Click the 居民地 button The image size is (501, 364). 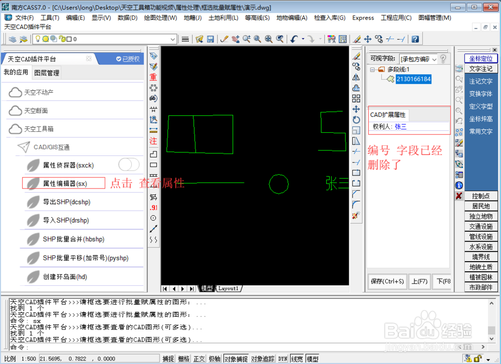481,206
